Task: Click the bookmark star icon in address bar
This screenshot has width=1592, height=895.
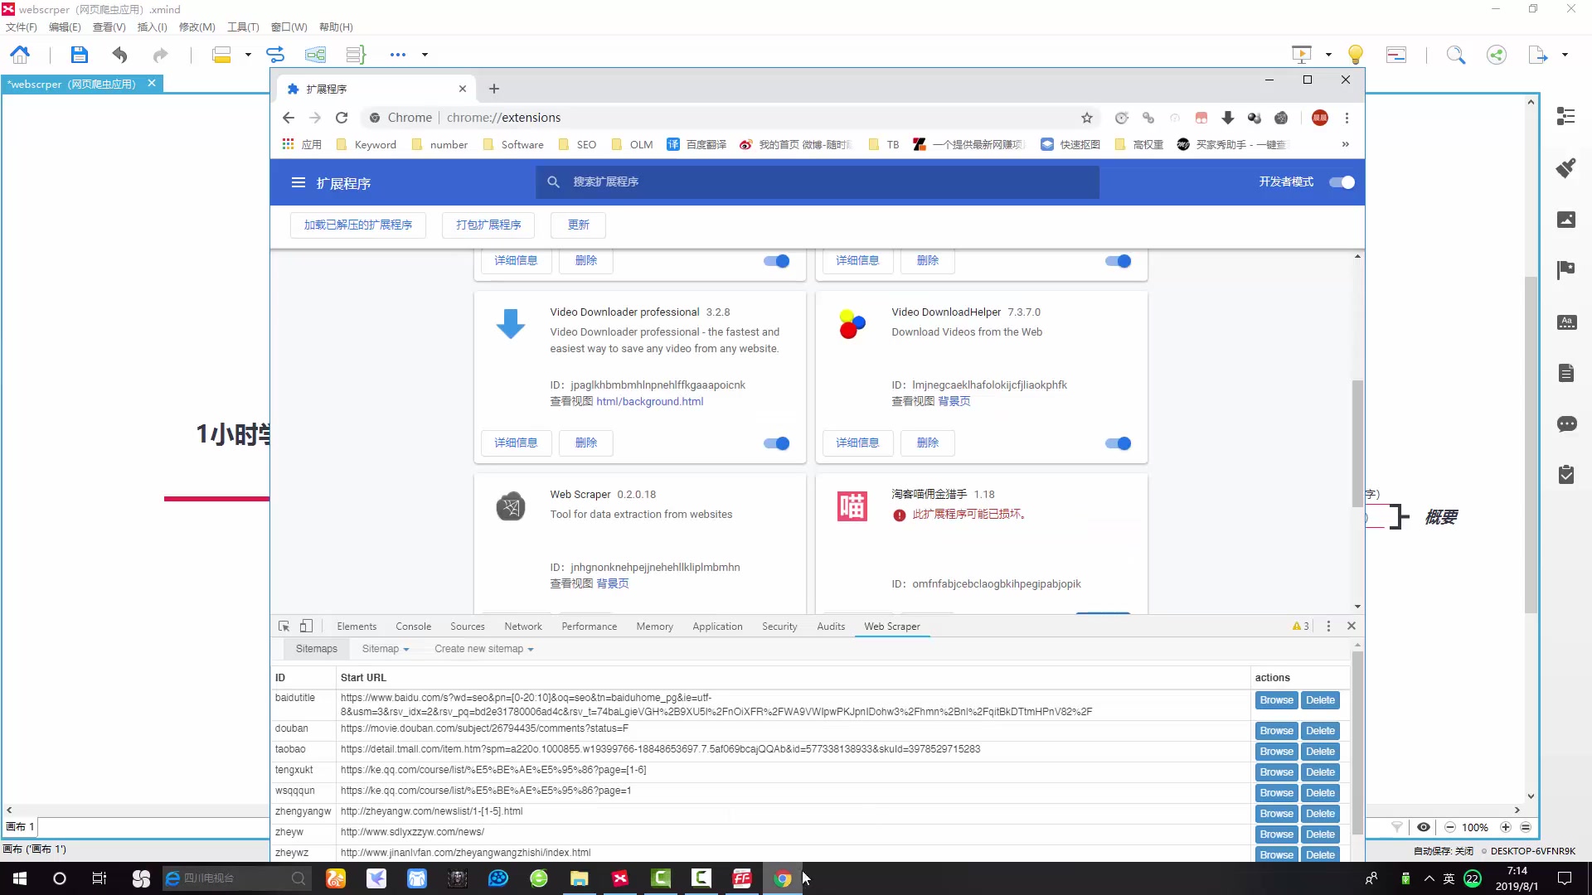Action: click(x=1087, y=117)
